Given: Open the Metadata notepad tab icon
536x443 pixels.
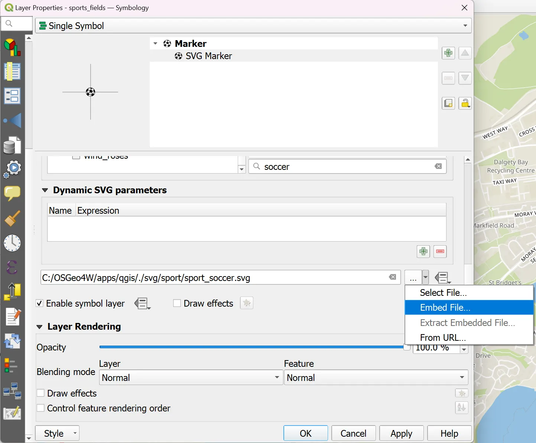Looking at the screenshot, I should point(12,317).
